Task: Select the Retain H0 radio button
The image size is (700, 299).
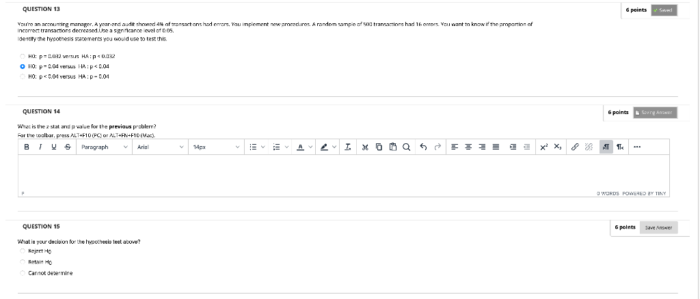Action: [23, 262]
